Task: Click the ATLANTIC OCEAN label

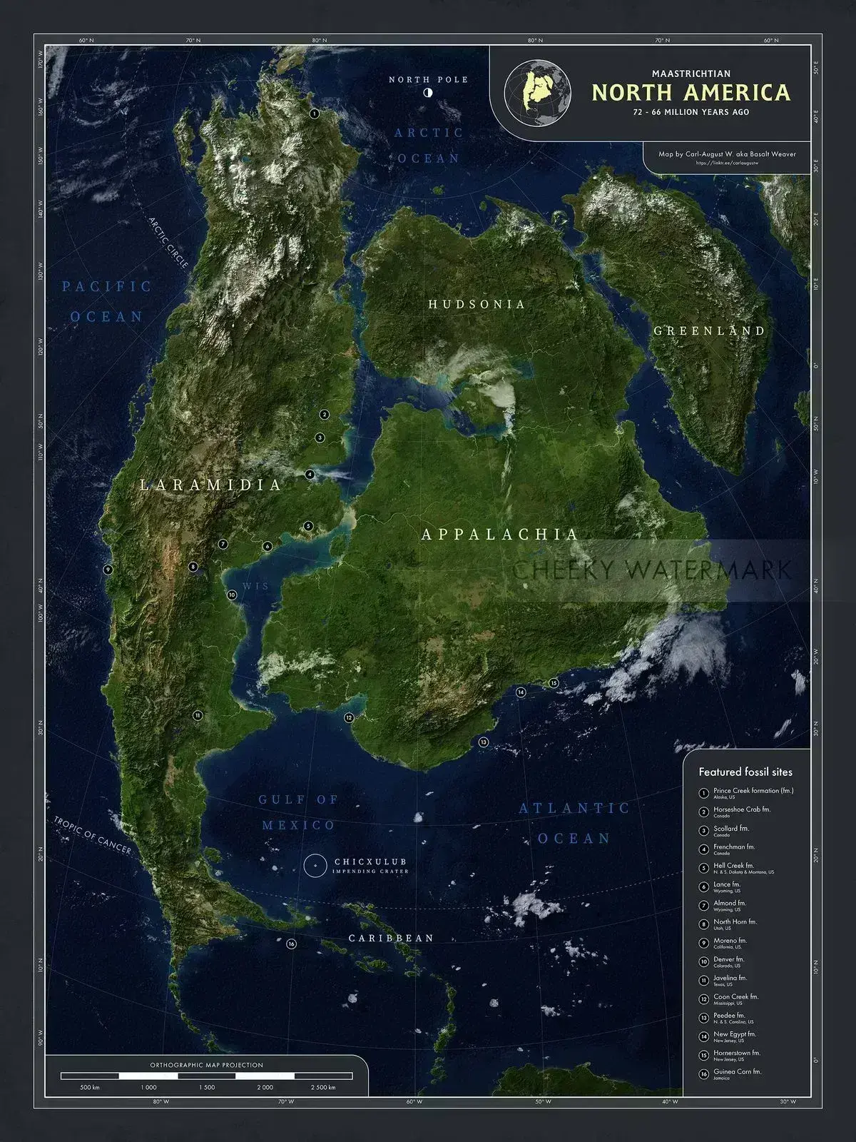Action: (x=574, y=824)
